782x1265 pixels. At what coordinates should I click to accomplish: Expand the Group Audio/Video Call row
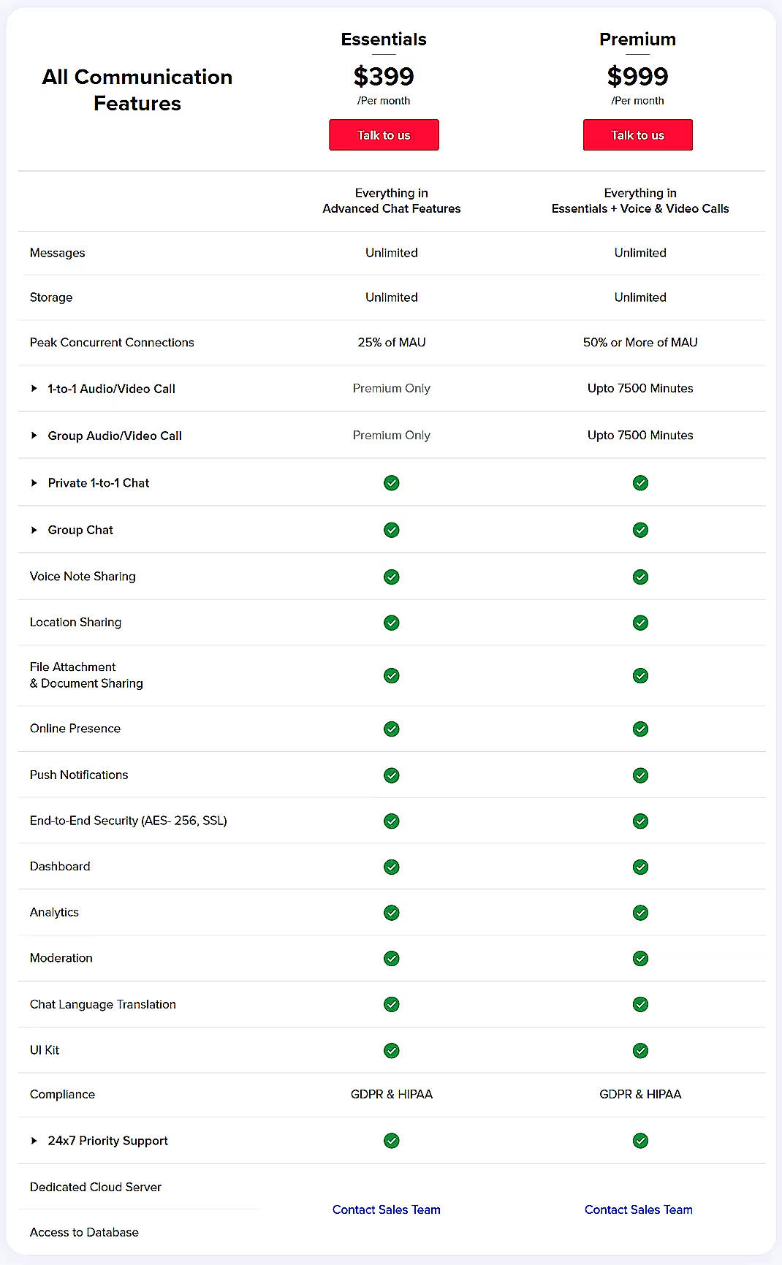(34, 436)
